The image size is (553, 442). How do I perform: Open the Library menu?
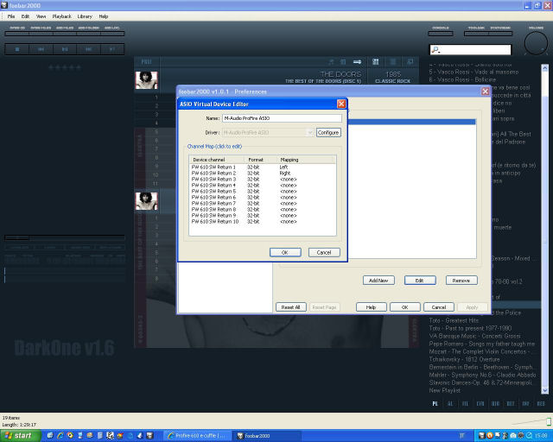pyautogui.click(x=85, y=16)
